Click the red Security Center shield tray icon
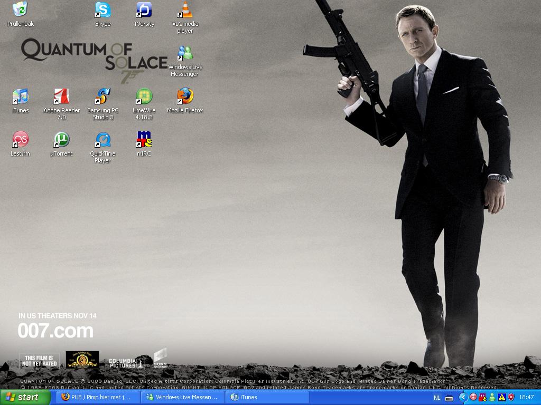 tap(511, 398)
